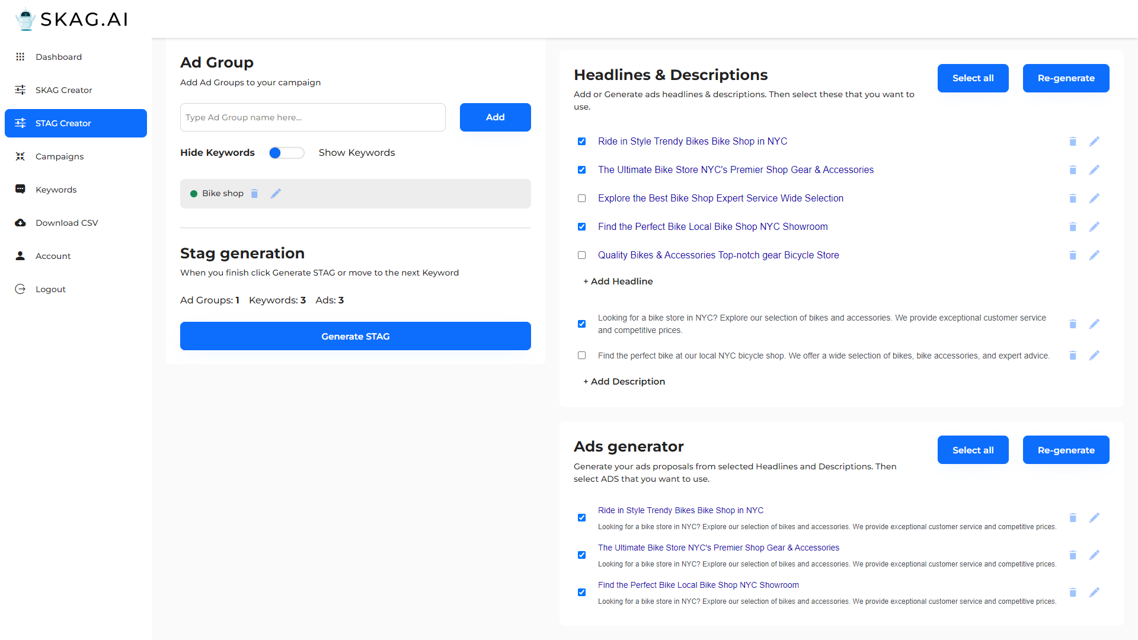Open the SKAG Creator page
Screen dimensions: 1138x640
[76, 90]
